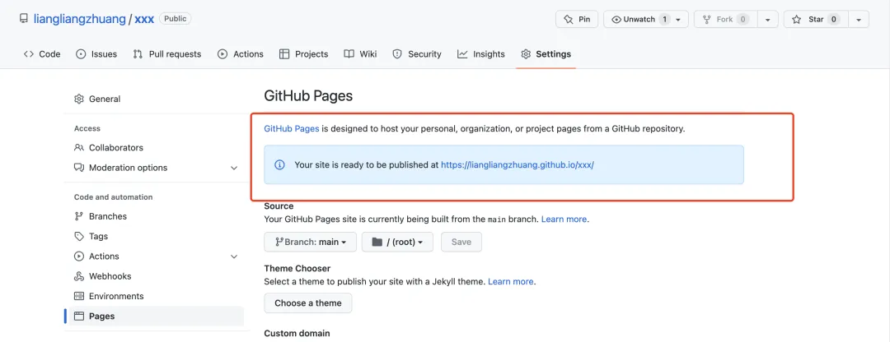
Task: Click the Unwatch button
Action: (646, 19)
